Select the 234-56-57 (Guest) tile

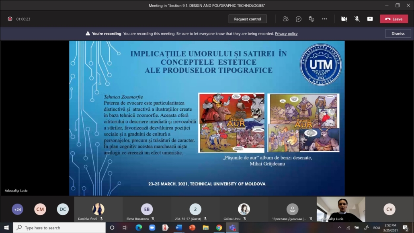(x=195, y=209)
